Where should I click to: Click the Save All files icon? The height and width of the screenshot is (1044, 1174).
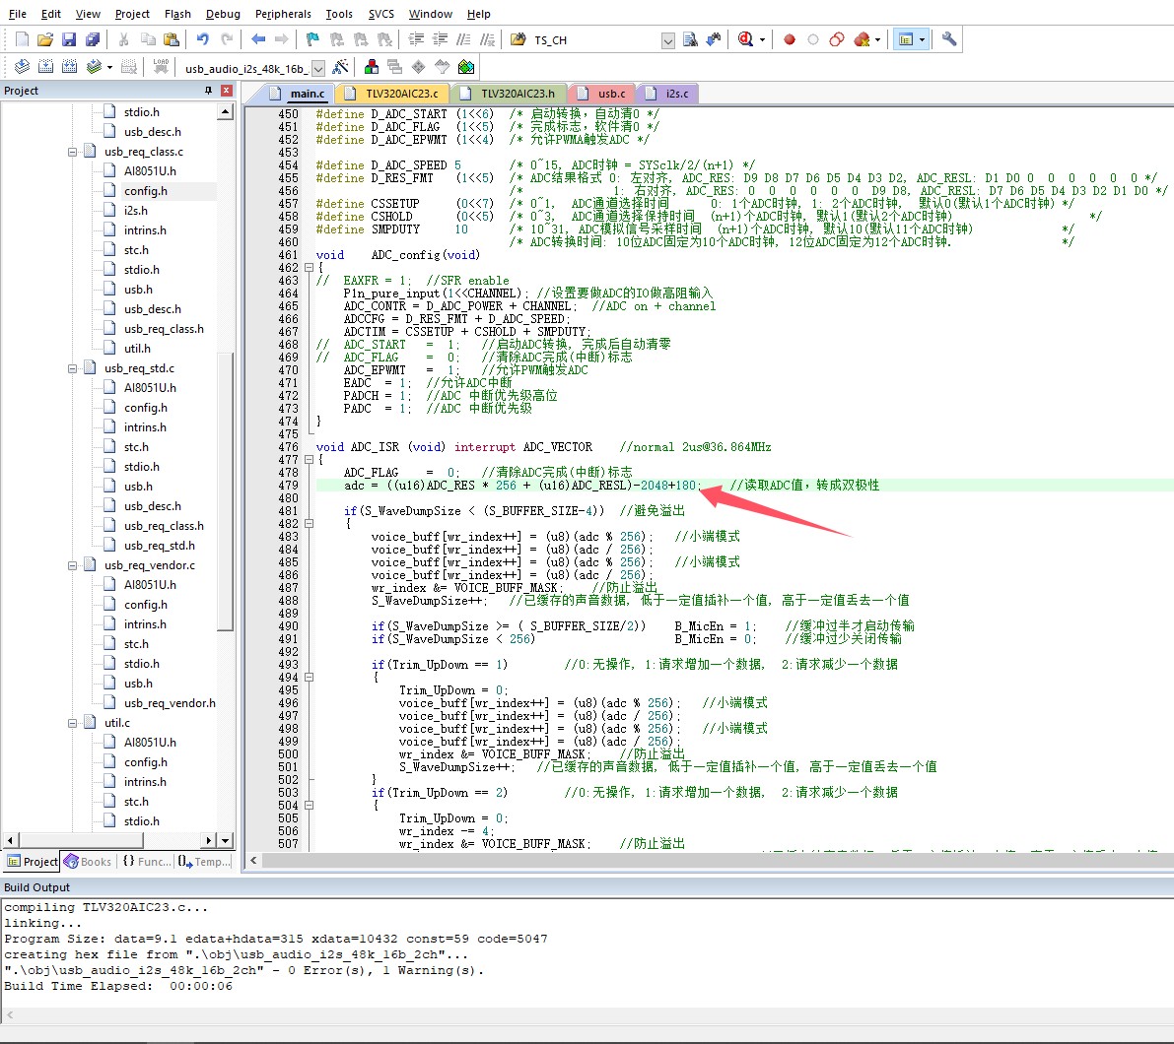click(x=93, y=39)
